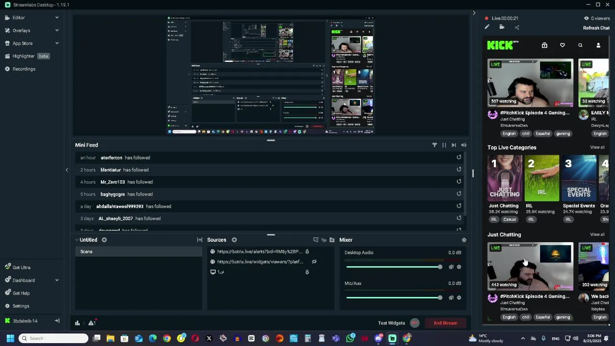Open Mic/Aux settings gear
Screen dimensions: 615x346
click(459, 297)
